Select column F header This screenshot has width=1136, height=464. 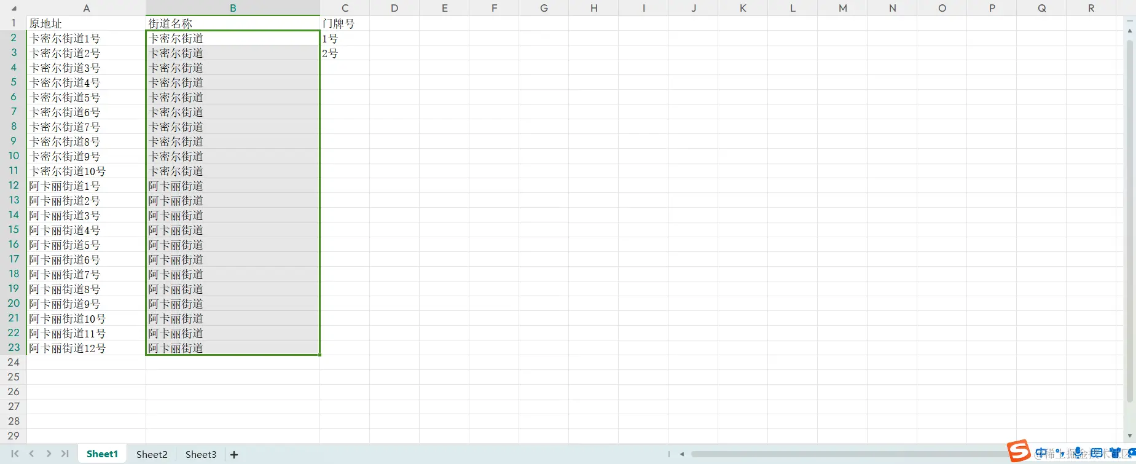[494, 8]
